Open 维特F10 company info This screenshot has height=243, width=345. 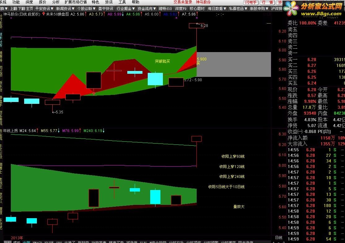pos(165,9)
